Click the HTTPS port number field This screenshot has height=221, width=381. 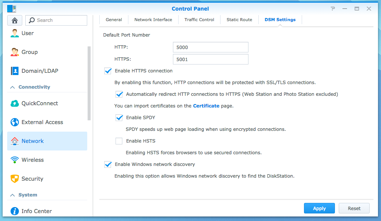tap(210, 59)
